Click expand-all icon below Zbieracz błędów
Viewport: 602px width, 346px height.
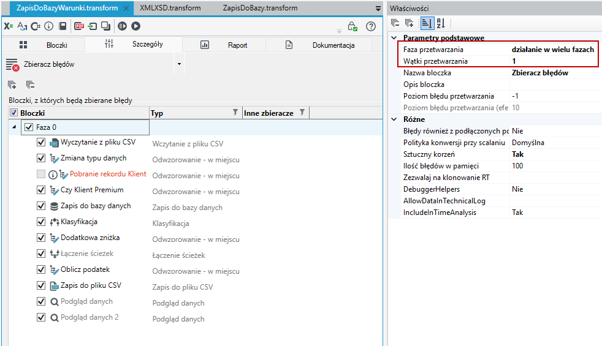[x=12, y=85]
